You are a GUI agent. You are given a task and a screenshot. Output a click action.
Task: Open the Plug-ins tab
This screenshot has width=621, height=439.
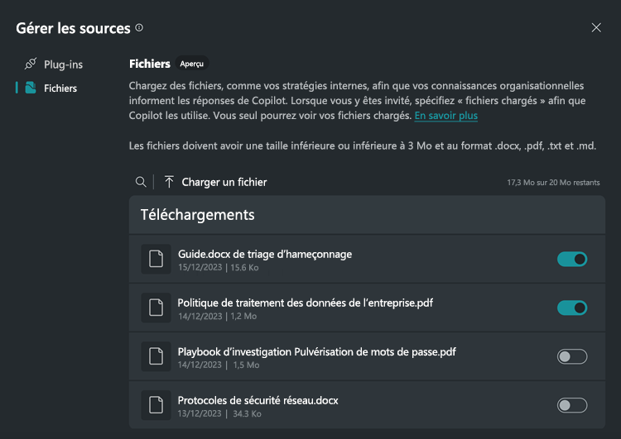[63, 64]
